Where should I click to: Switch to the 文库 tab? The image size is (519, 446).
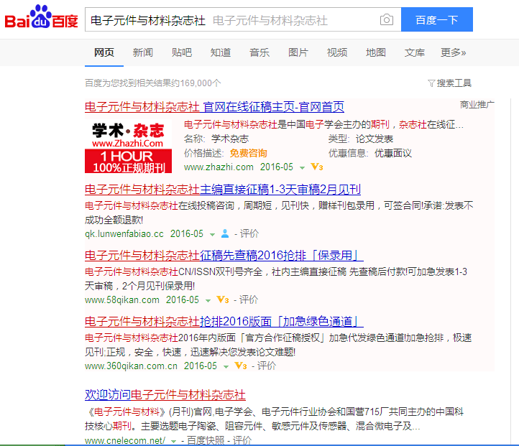(x=414, y=52)
